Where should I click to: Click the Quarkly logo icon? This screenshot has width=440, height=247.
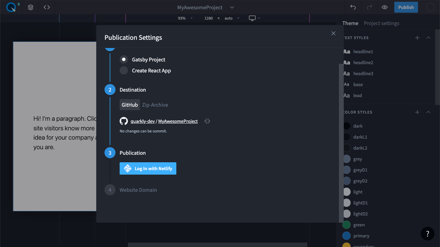coord(11,7)
